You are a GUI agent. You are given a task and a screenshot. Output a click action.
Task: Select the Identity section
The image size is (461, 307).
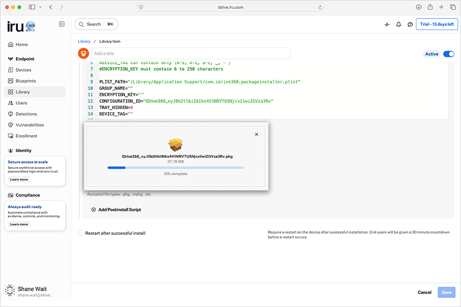coord(24,150)
